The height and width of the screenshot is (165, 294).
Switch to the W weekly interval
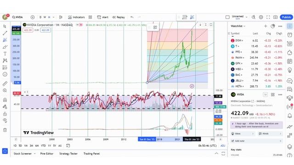point(45,17)
